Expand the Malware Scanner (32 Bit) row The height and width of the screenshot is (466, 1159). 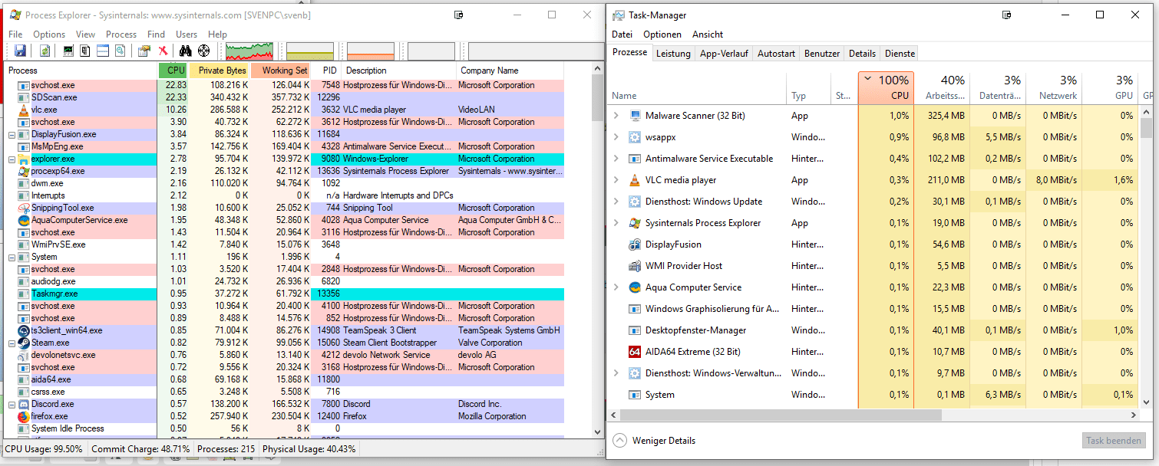(x=616, y=116)
